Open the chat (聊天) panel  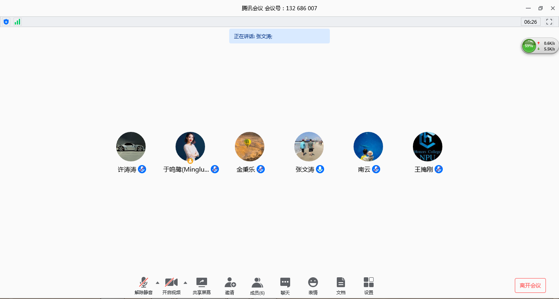pyautogui.click(x=285, y=285)
